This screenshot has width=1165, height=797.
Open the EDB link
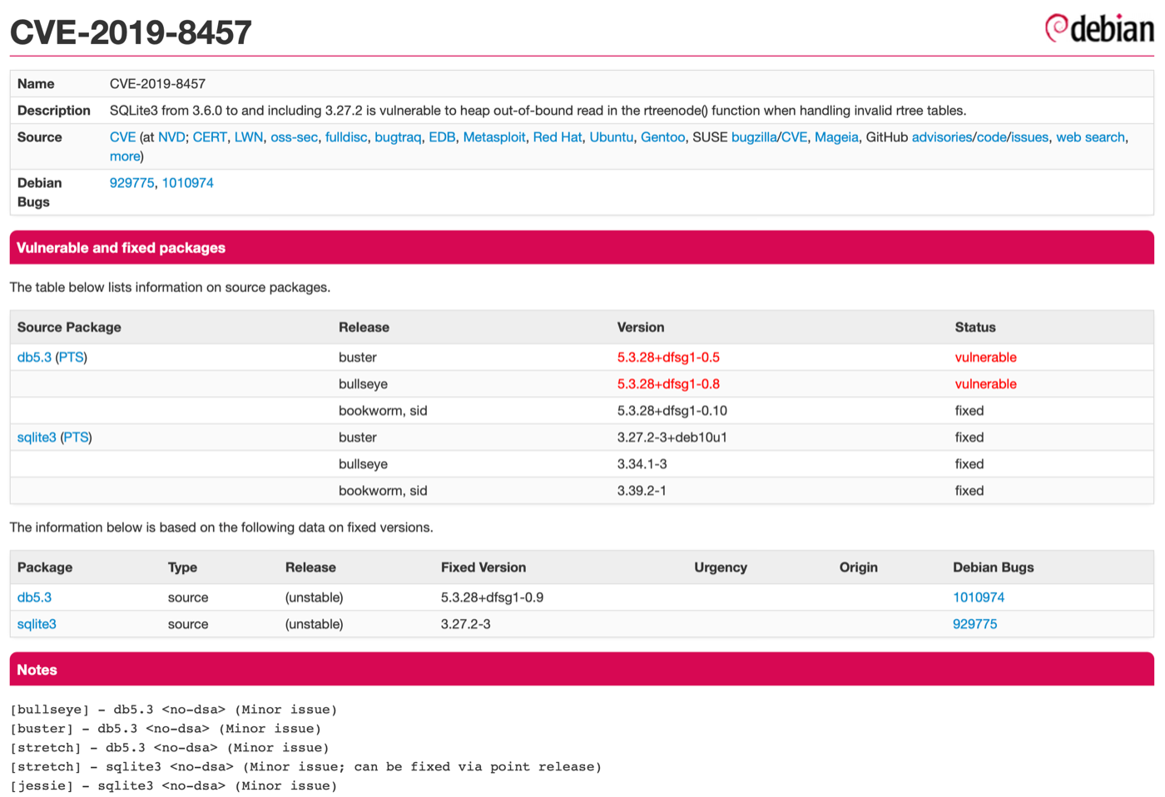[442, 137]
